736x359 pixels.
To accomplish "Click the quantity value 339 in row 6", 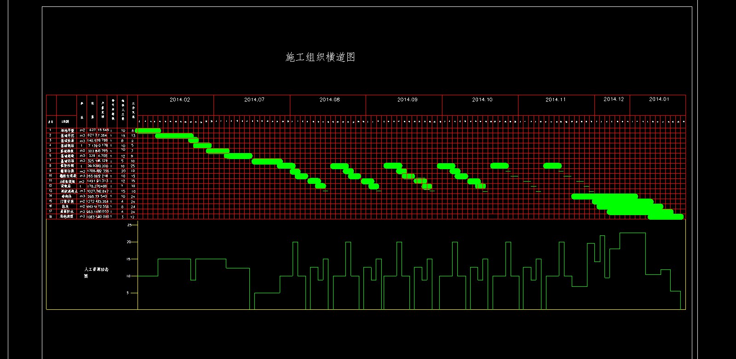I will pos(92,156).
